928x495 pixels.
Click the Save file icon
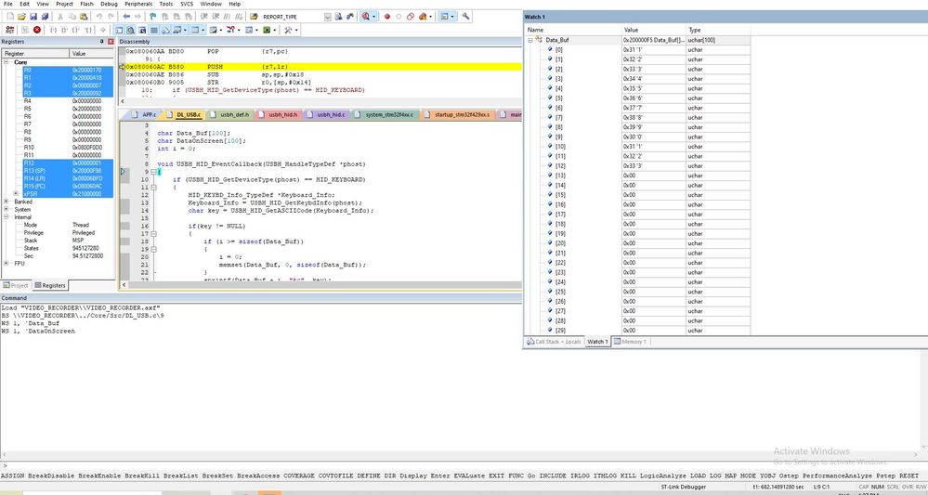point(33,17)
